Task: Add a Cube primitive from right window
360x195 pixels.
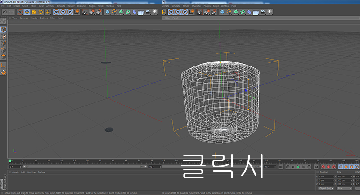Action: pyautogui.click(x=222, y=12)
